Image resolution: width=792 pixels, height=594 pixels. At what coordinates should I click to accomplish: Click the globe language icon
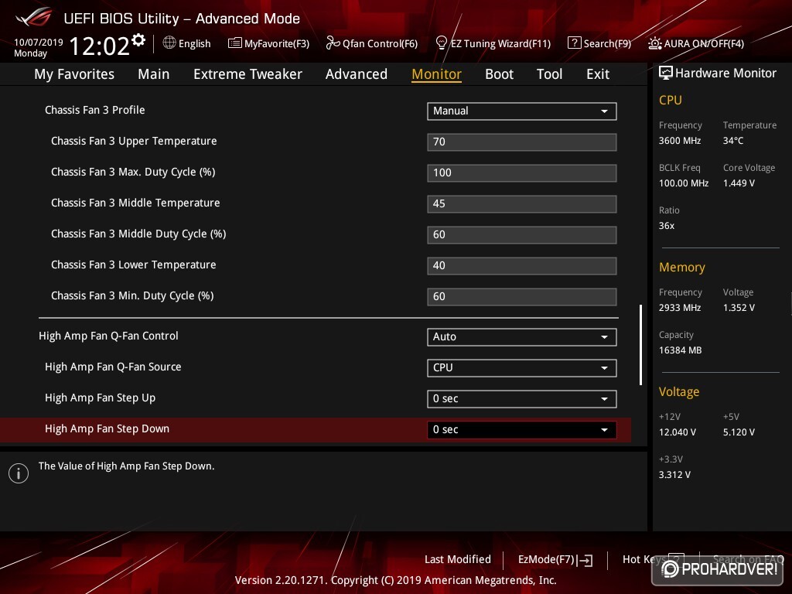click(169, 43)
